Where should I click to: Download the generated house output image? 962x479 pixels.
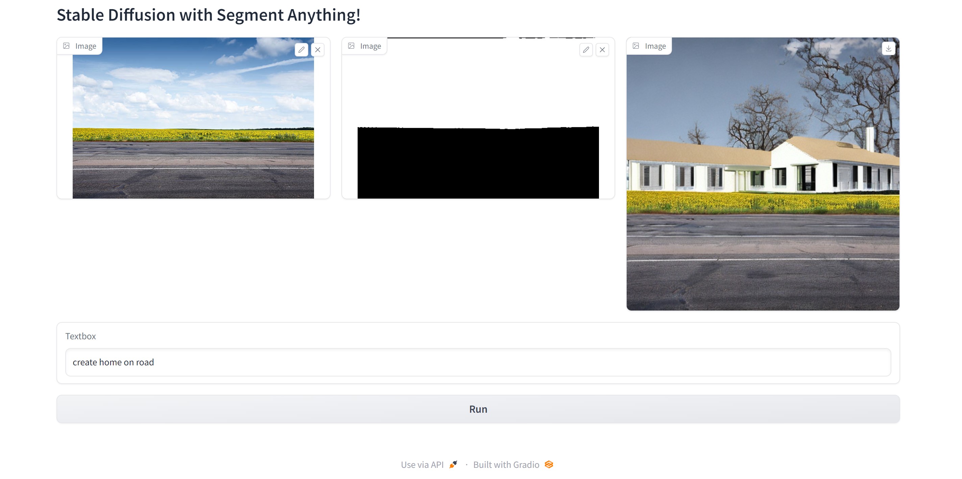(x=888, y=49)
